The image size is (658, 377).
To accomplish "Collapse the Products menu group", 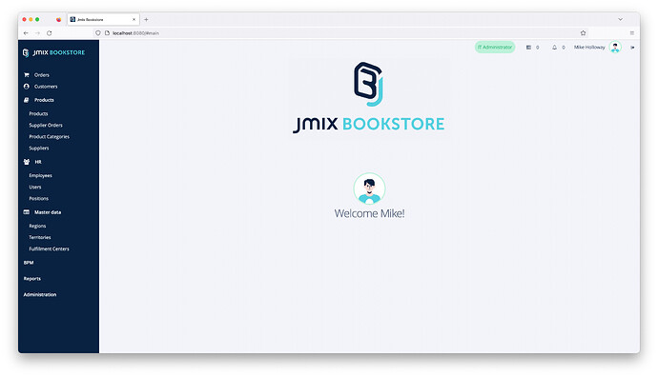I will (x=44, y=100).
